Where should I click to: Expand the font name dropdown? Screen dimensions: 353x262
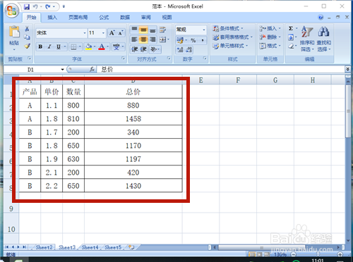85,33
